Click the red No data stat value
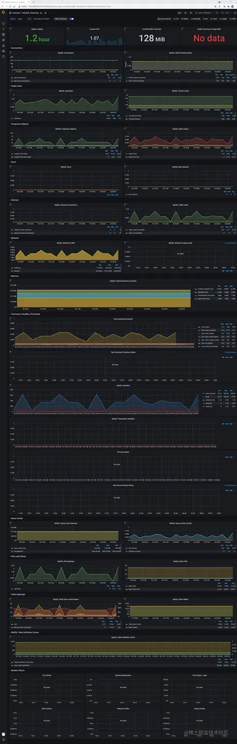 tap(208, 38)
